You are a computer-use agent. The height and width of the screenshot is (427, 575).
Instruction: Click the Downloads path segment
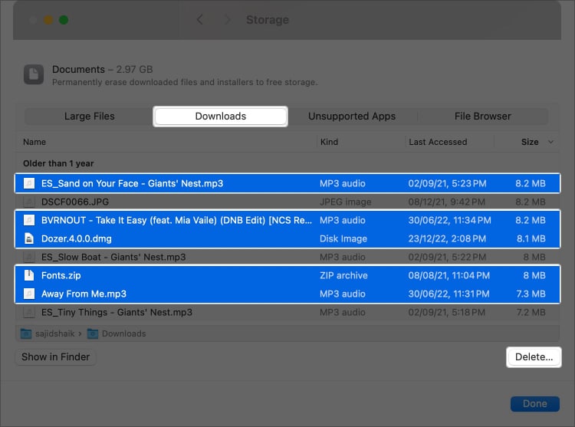[x=124, y=333]
